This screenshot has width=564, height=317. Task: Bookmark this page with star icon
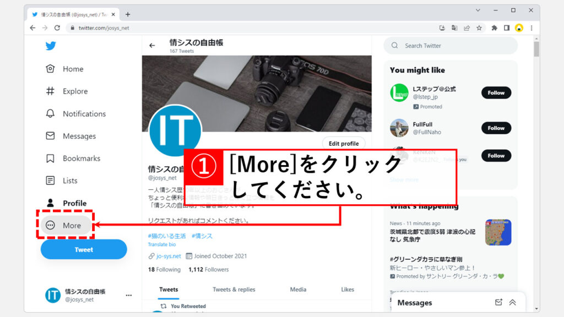point(479,28)
